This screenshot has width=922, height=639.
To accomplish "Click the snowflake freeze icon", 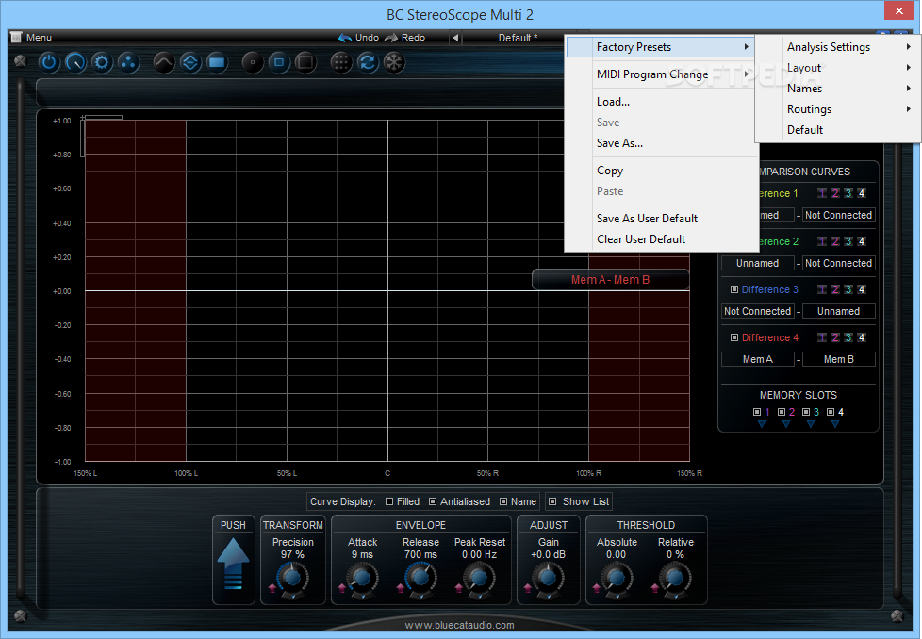I will [394, 62].
